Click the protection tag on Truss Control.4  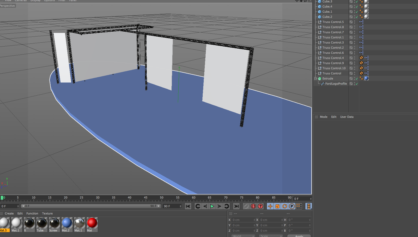click(361, 58)
